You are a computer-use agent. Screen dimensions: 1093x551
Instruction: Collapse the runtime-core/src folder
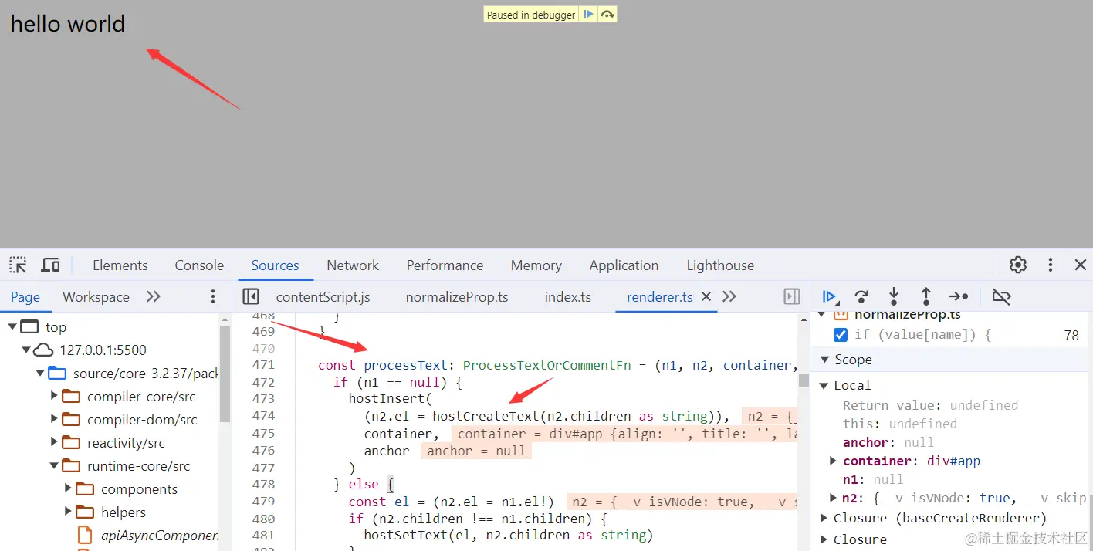click(54, 466)
